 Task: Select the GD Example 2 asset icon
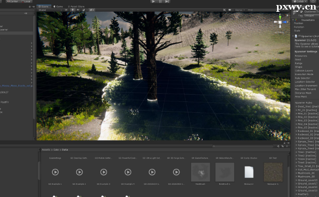point(79,172)
